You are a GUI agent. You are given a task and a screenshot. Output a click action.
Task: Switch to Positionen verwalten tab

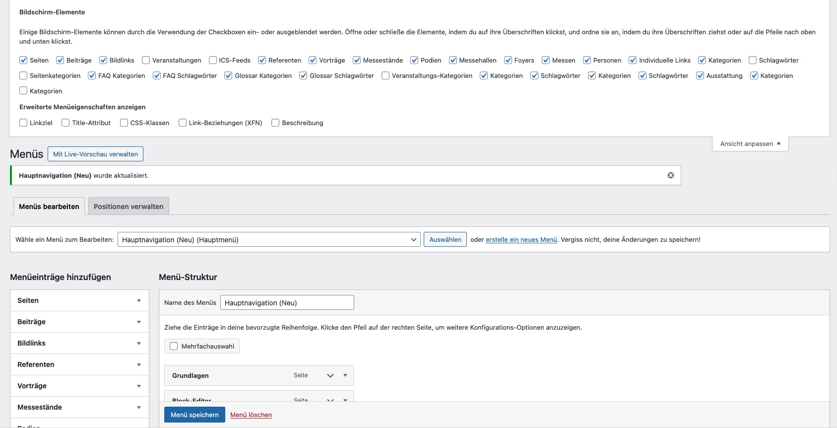tap(129, 207)
